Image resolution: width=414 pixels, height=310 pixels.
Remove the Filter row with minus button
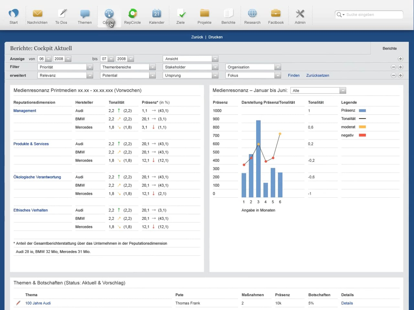393,67
